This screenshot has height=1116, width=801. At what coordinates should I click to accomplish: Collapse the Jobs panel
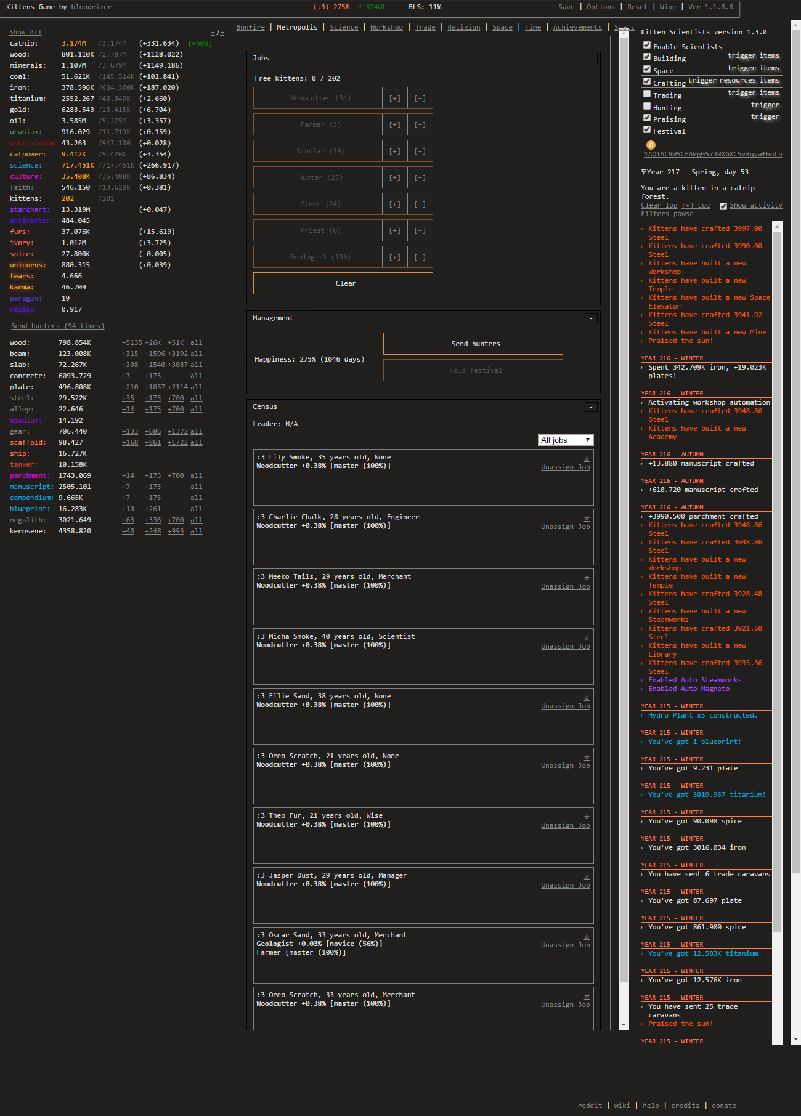point(591,59)
